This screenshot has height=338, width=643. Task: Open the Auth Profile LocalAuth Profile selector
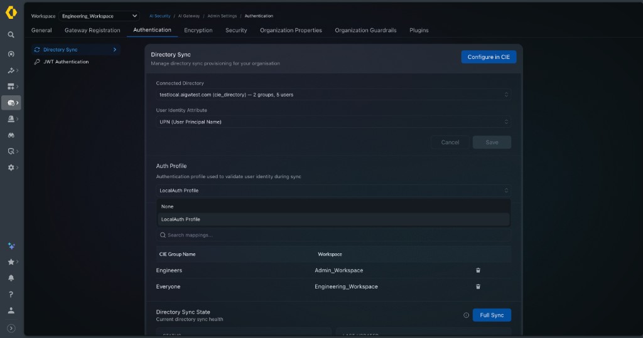[x=333, y=191]
